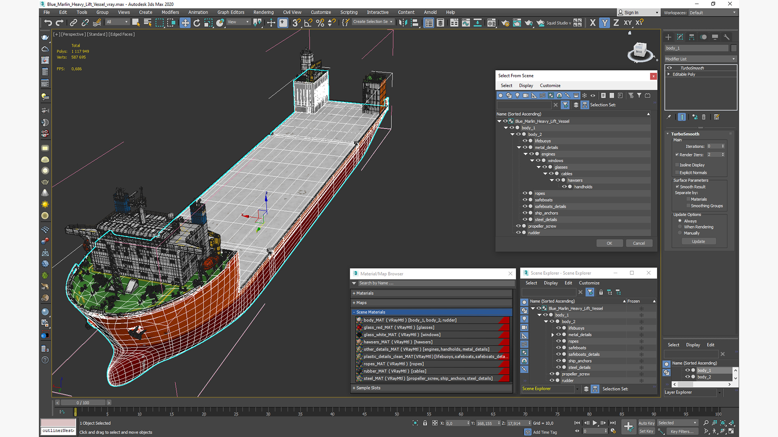Click the Select Link chain icon

(73, 23)
